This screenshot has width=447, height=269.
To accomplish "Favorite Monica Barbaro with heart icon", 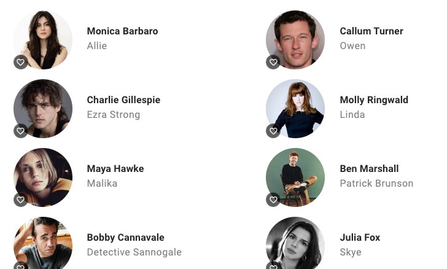I will click(20, 62).
